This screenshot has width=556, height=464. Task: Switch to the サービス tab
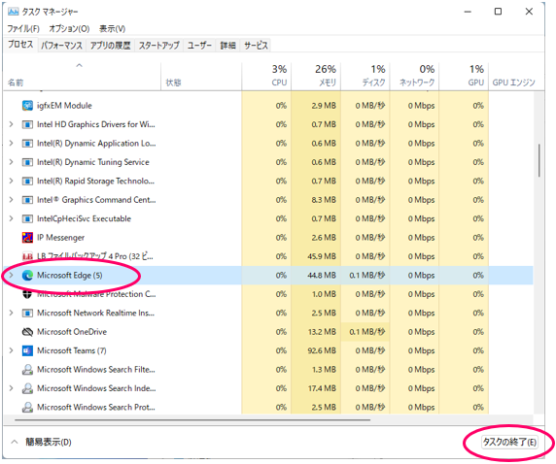[x=256, y=46]
